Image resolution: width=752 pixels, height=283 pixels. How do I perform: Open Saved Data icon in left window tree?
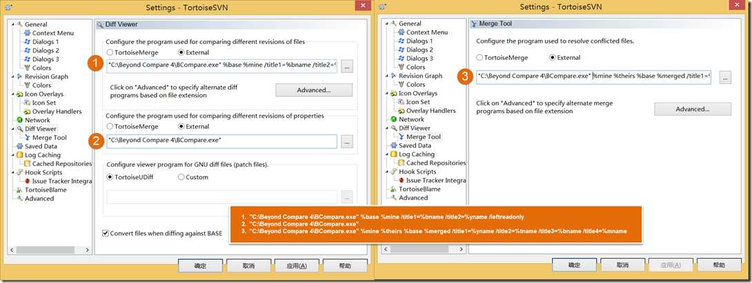click(20, 146)
